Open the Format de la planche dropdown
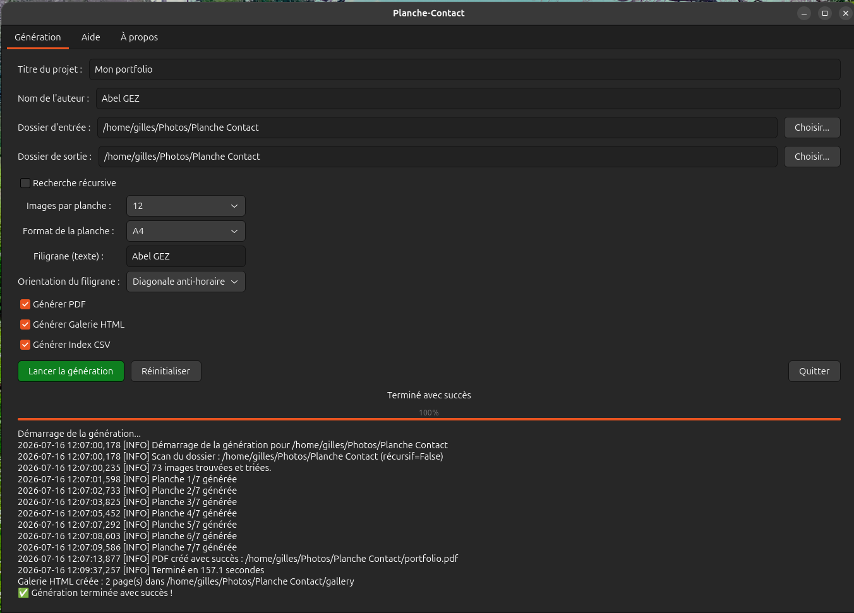 186,231
